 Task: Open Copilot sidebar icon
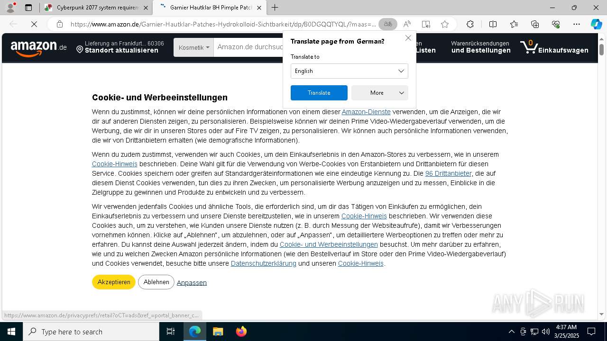(x=596, y=24)
